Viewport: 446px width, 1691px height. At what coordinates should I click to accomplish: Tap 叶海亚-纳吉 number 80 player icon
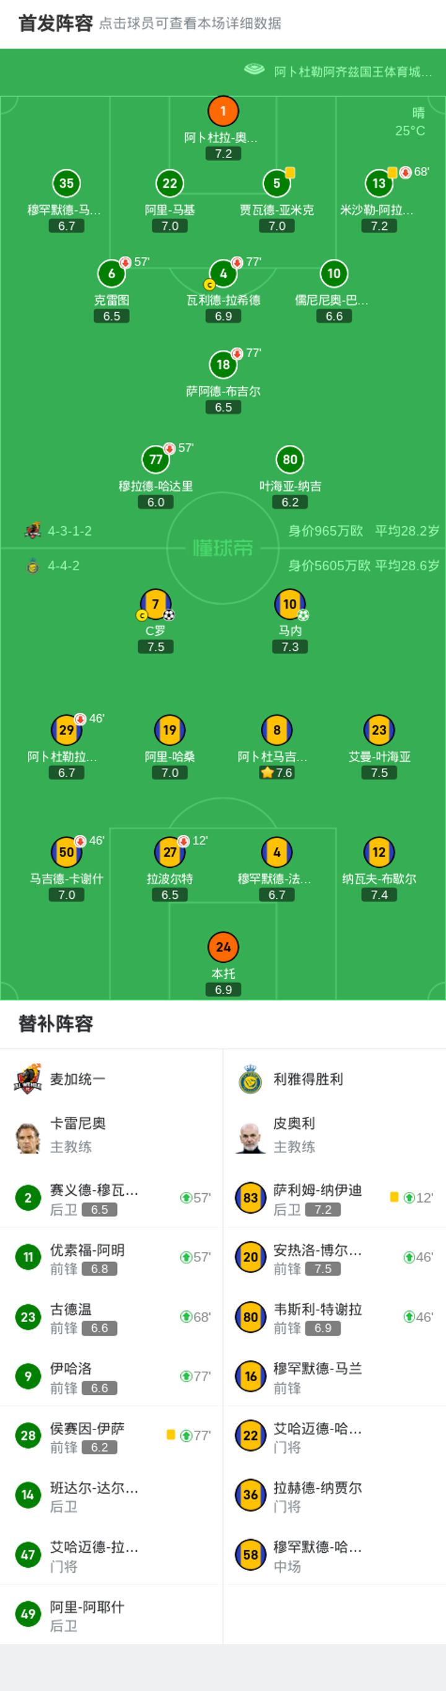[290, 459]
